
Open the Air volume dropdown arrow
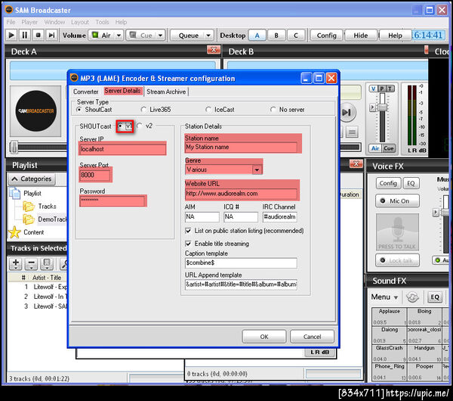tap(119, 36)
